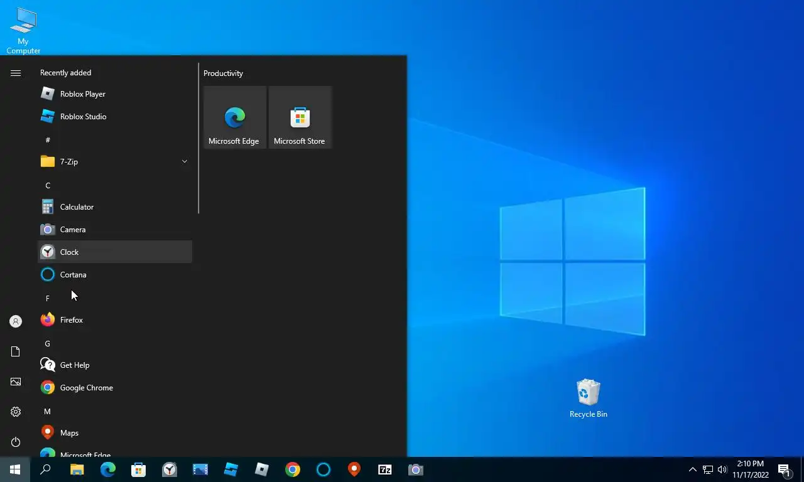Launch Firefox from the Start menu list
Screen dimensions: 804x482
click(x=115, y=320)
